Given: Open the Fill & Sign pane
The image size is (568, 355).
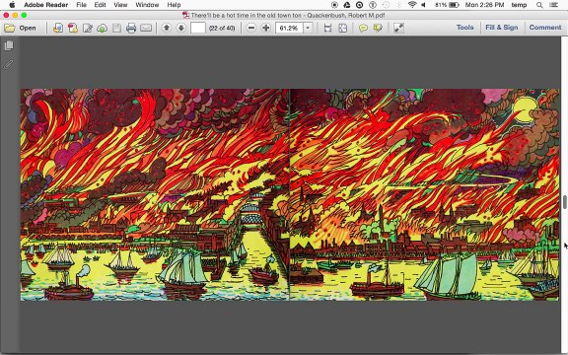Looking at the screenshot, I should [x=502, y=28].
